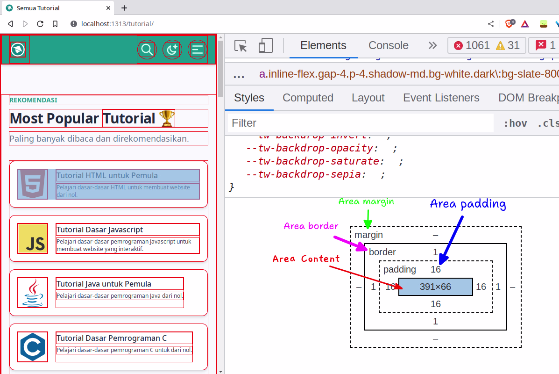
Task: Open the search icon in the site header
Action: (147, 49)
